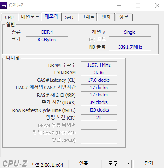164x168 pixels.
Task: Click the 종류 label
Action: tap(16, 32)
